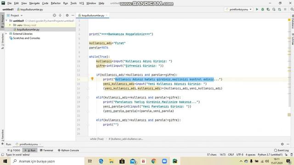This screenshot has width=294, height=165.
Task: Open Windows Start menu
Action: [5, 161]
